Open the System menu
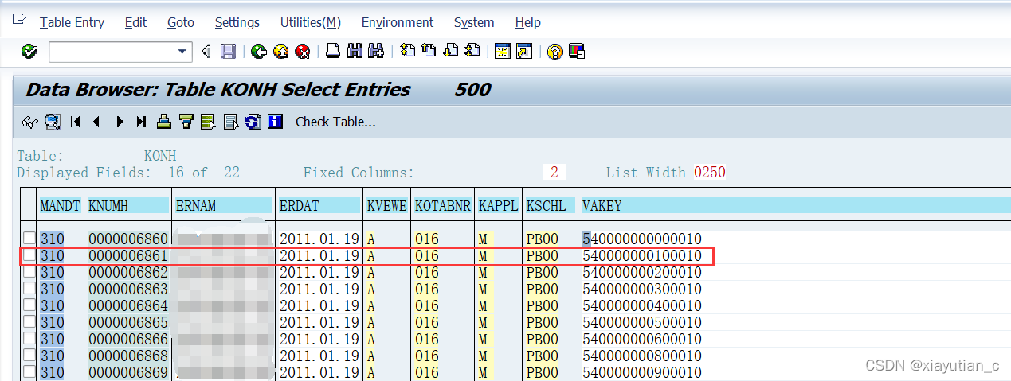This screenshot has height=381, width=1011. pyautogui.click(x=474, y=22)
